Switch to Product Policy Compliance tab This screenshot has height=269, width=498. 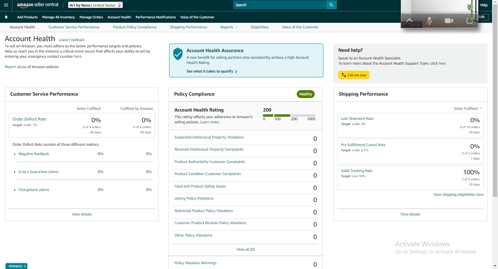click(x=135, y=27)
